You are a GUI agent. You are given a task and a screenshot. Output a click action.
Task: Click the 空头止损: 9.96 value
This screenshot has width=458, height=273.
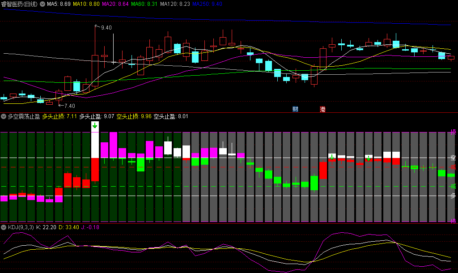coord(134,116)
